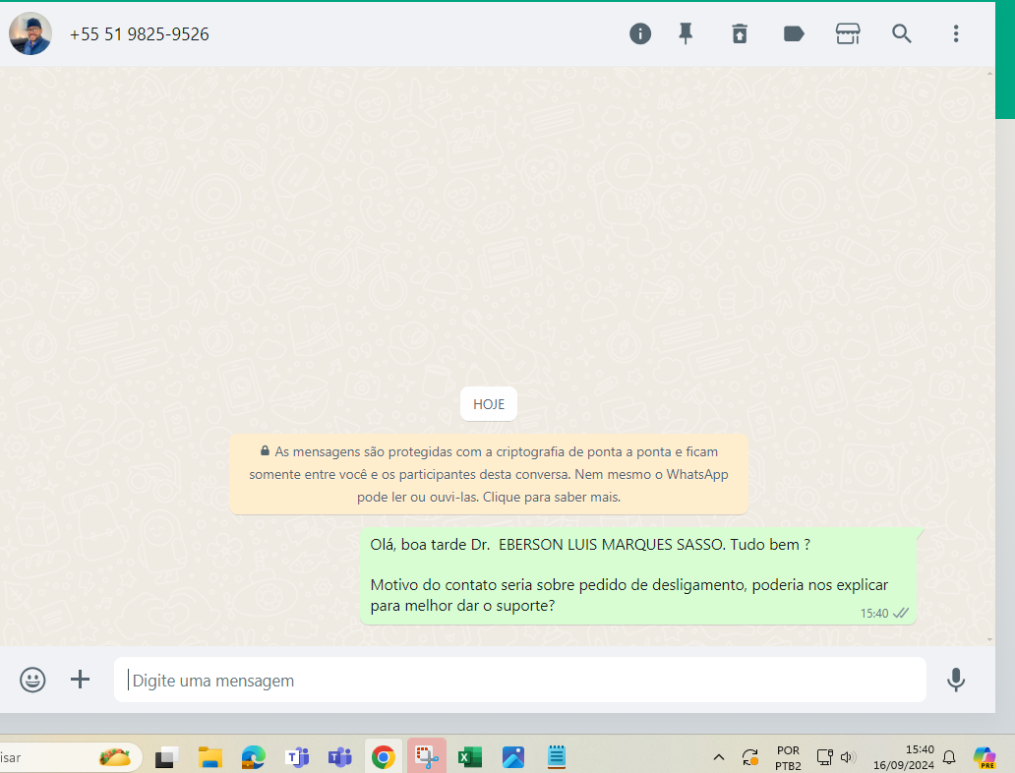Add a label using the tag icon
This screenshot has width=1015, height=773.
tap(794, 33)
